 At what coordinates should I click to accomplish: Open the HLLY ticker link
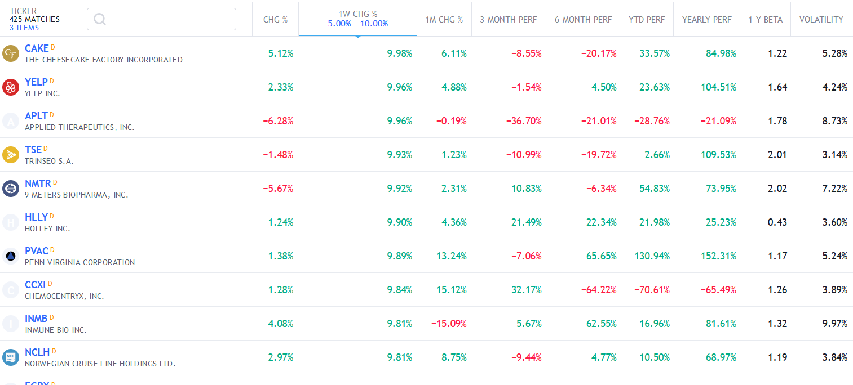tap(36, 217)
